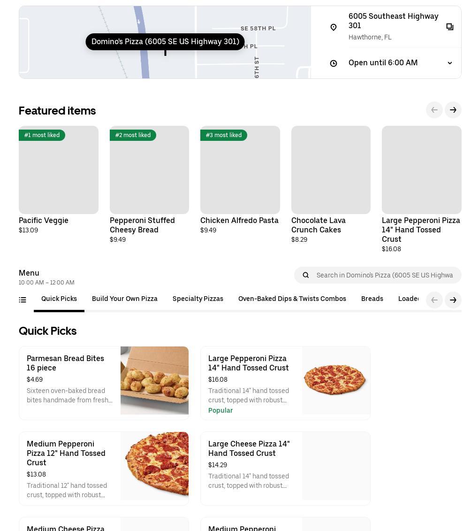
Task: Click the search magnifier icon
Action: coord(306,275)
